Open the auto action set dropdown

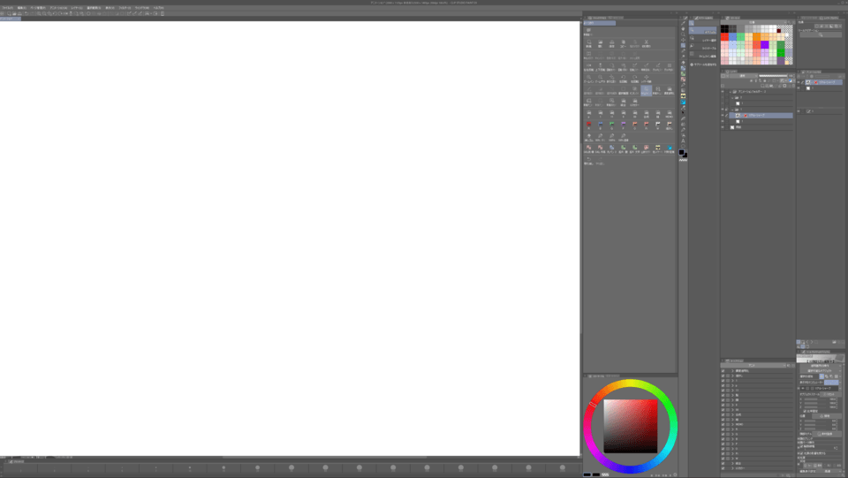point(753,366)
